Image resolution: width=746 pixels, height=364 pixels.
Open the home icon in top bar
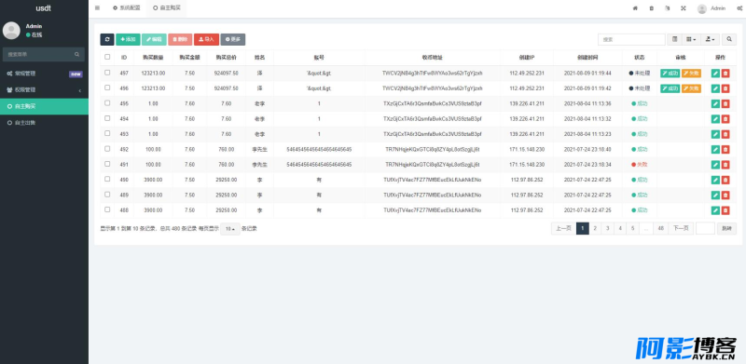[635, 8]
